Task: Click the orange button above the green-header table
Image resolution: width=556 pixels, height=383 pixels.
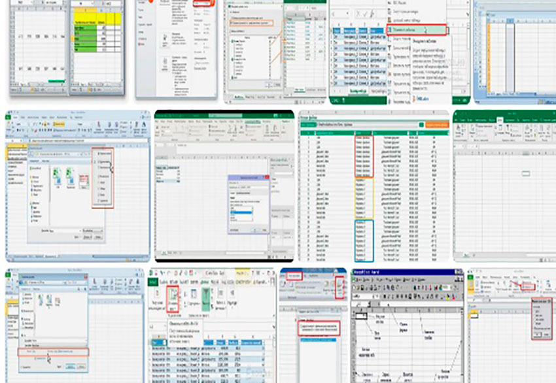Action: pos(433,124)
